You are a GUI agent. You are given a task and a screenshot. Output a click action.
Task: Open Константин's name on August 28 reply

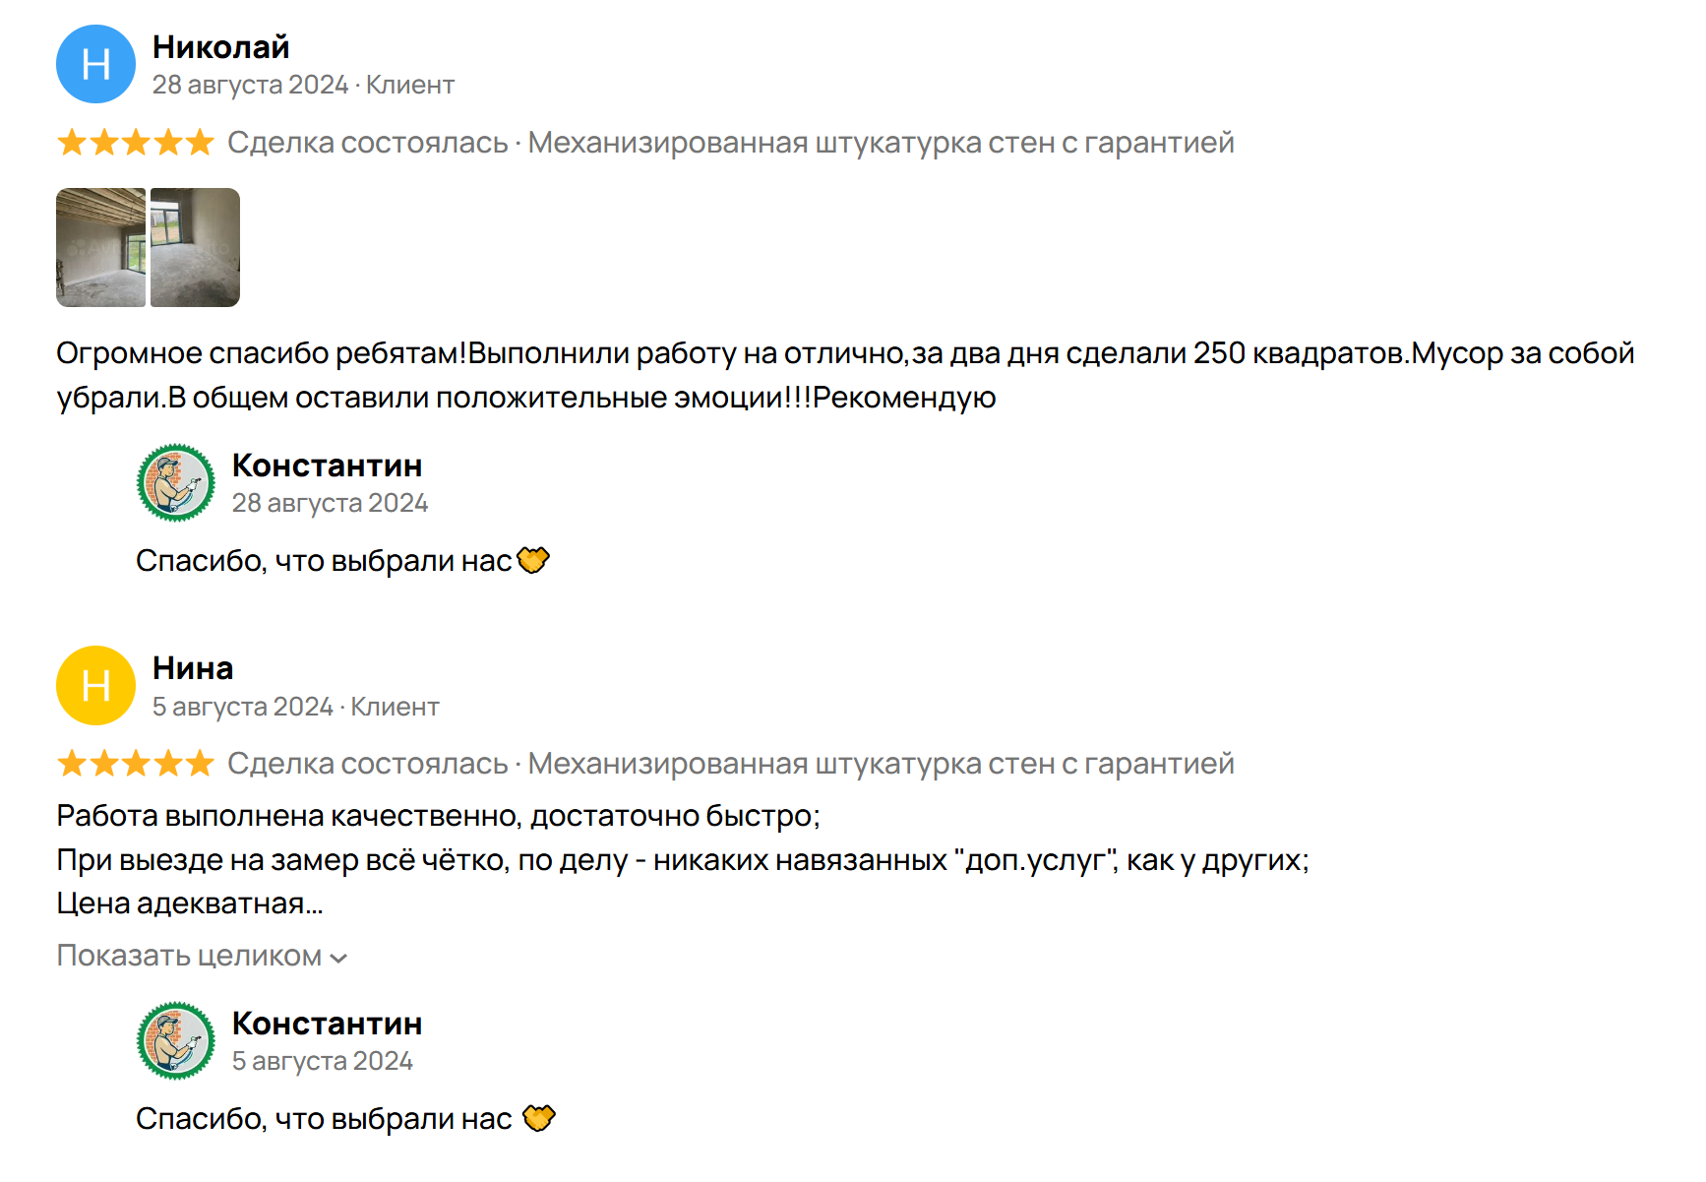[x=327, y=466]
